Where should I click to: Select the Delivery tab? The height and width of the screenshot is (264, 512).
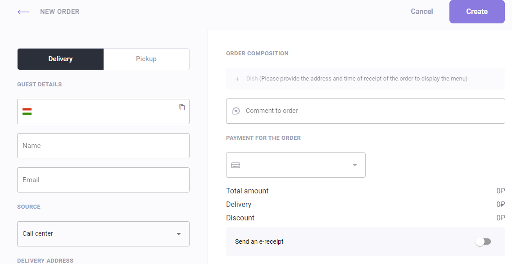pos(60,59)
